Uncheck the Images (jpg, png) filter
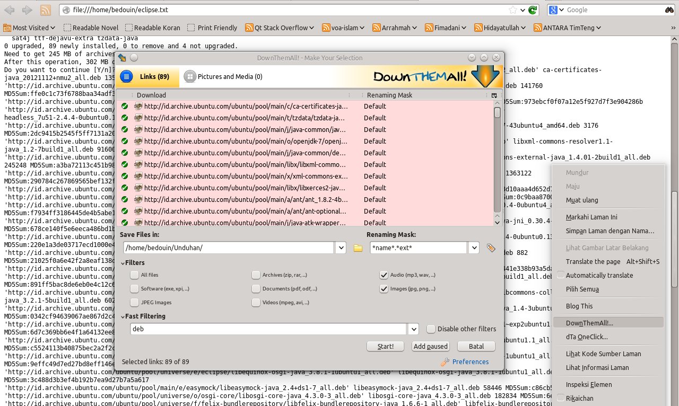 click(384, 289)
